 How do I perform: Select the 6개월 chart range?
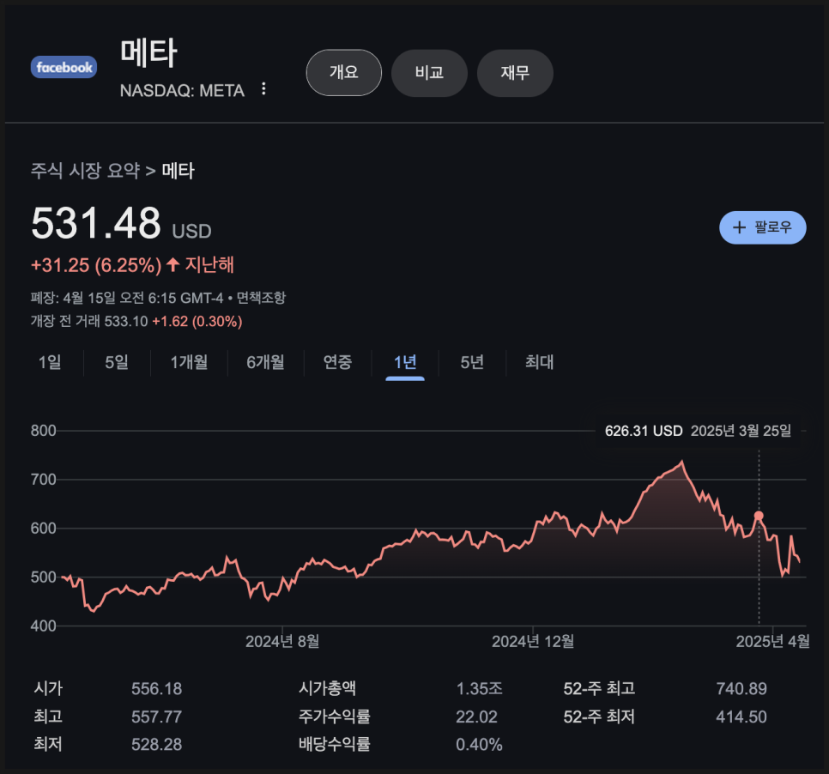[x=265, y=362]
